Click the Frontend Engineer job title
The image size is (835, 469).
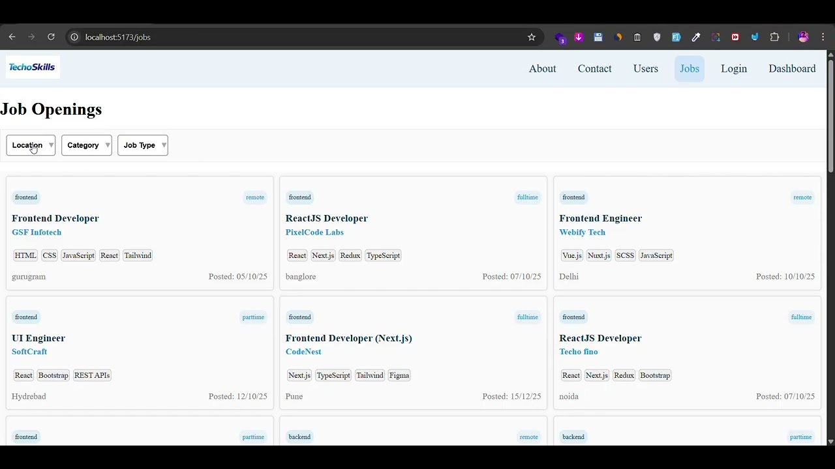click(x=600, y=218)
